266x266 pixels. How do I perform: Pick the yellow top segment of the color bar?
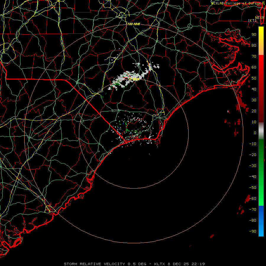click(261, 41)
